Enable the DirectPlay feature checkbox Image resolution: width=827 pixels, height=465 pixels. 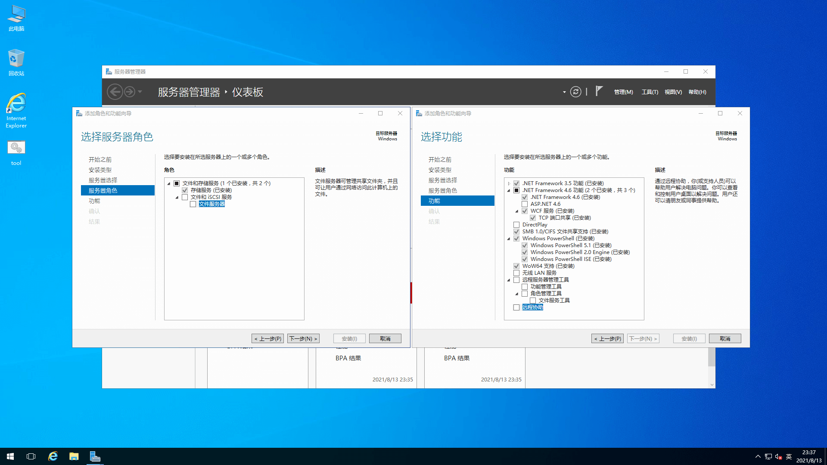pos(516,225)
